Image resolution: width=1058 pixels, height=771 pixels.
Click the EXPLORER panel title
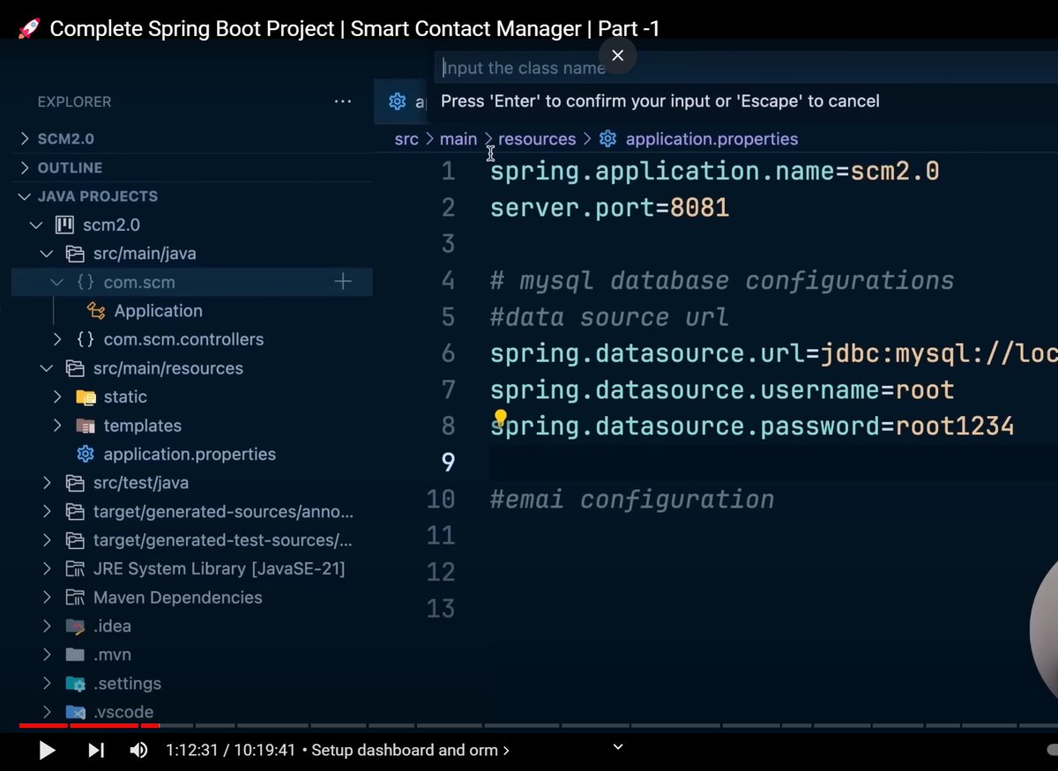(x=74, y=102)
